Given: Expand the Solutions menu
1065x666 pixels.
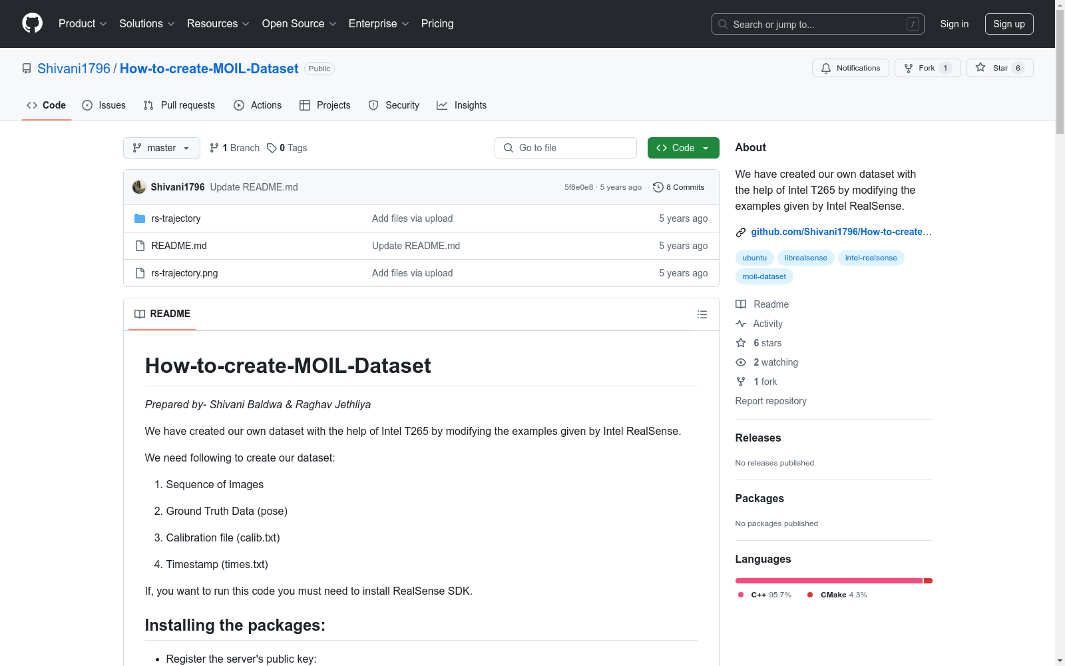Looking at the screenshot, I should 147,23.
